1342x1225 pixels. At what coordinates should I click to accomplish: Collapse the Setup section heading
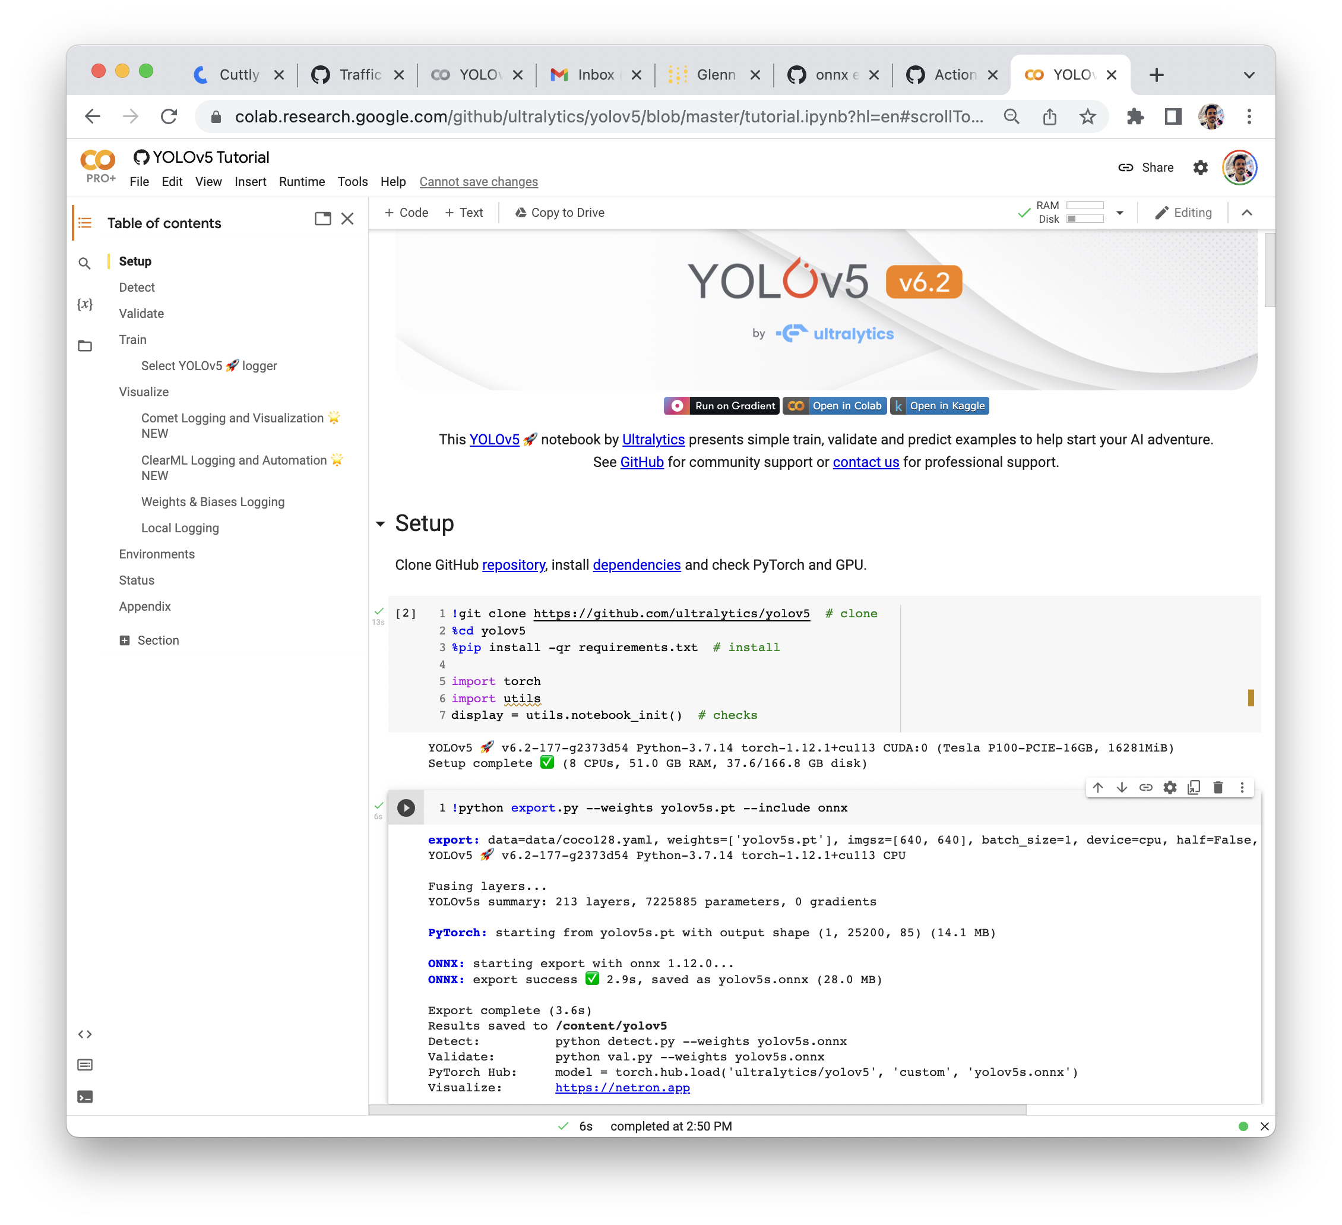380,523
